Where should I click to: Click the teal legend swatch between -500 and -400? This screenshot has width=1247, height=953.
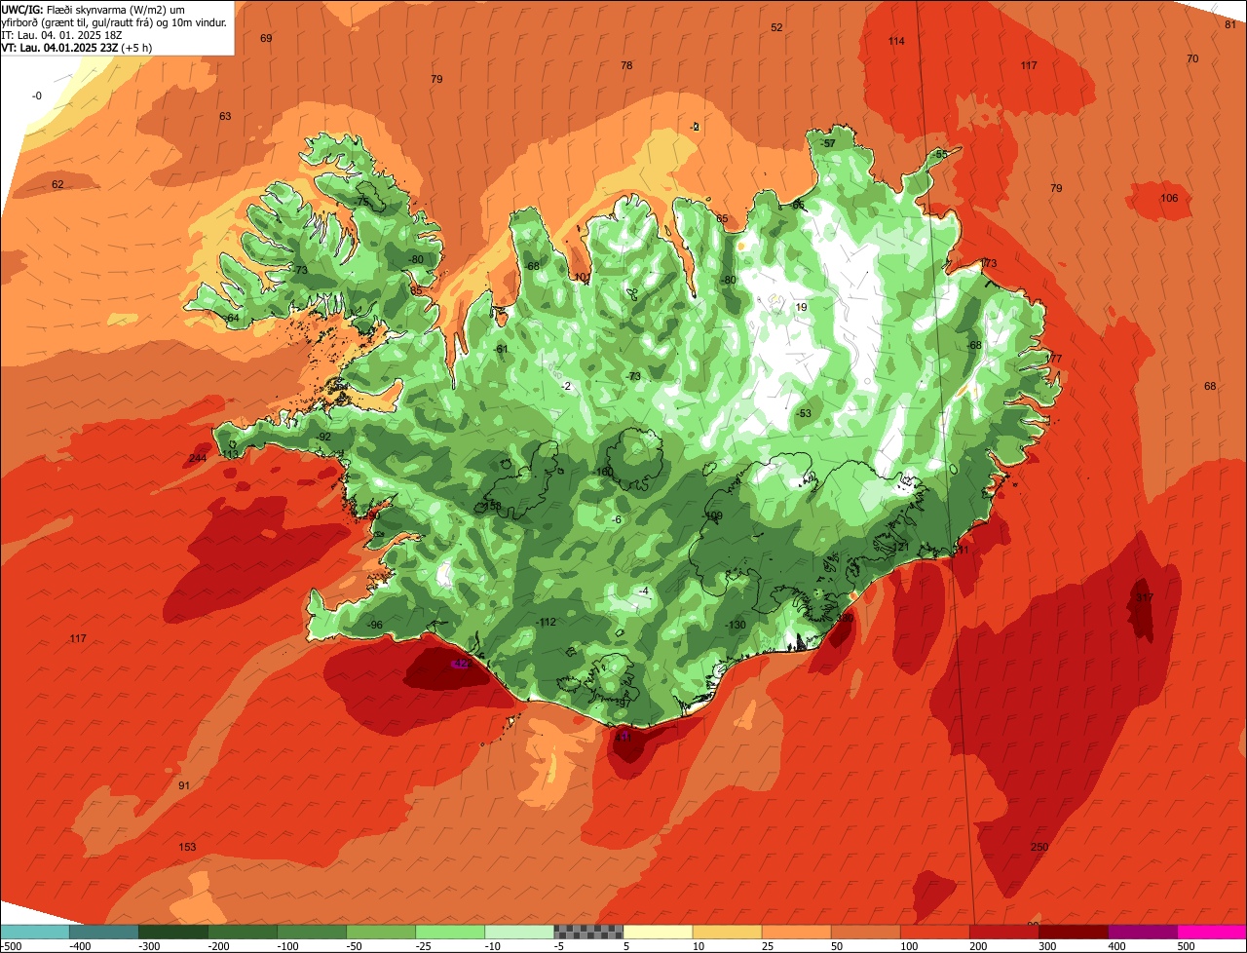[x=35, y=932]
